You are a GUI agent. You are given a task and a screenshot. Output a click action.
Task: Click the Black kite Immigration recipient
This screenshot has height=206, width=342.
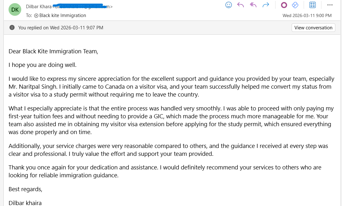(x=63, y=15)
